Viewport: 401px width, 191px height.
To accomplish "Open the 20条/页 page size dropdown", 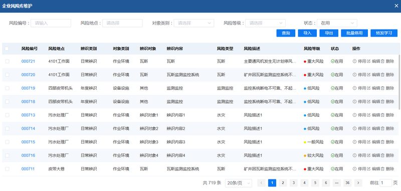I will [x=239, y=183].
